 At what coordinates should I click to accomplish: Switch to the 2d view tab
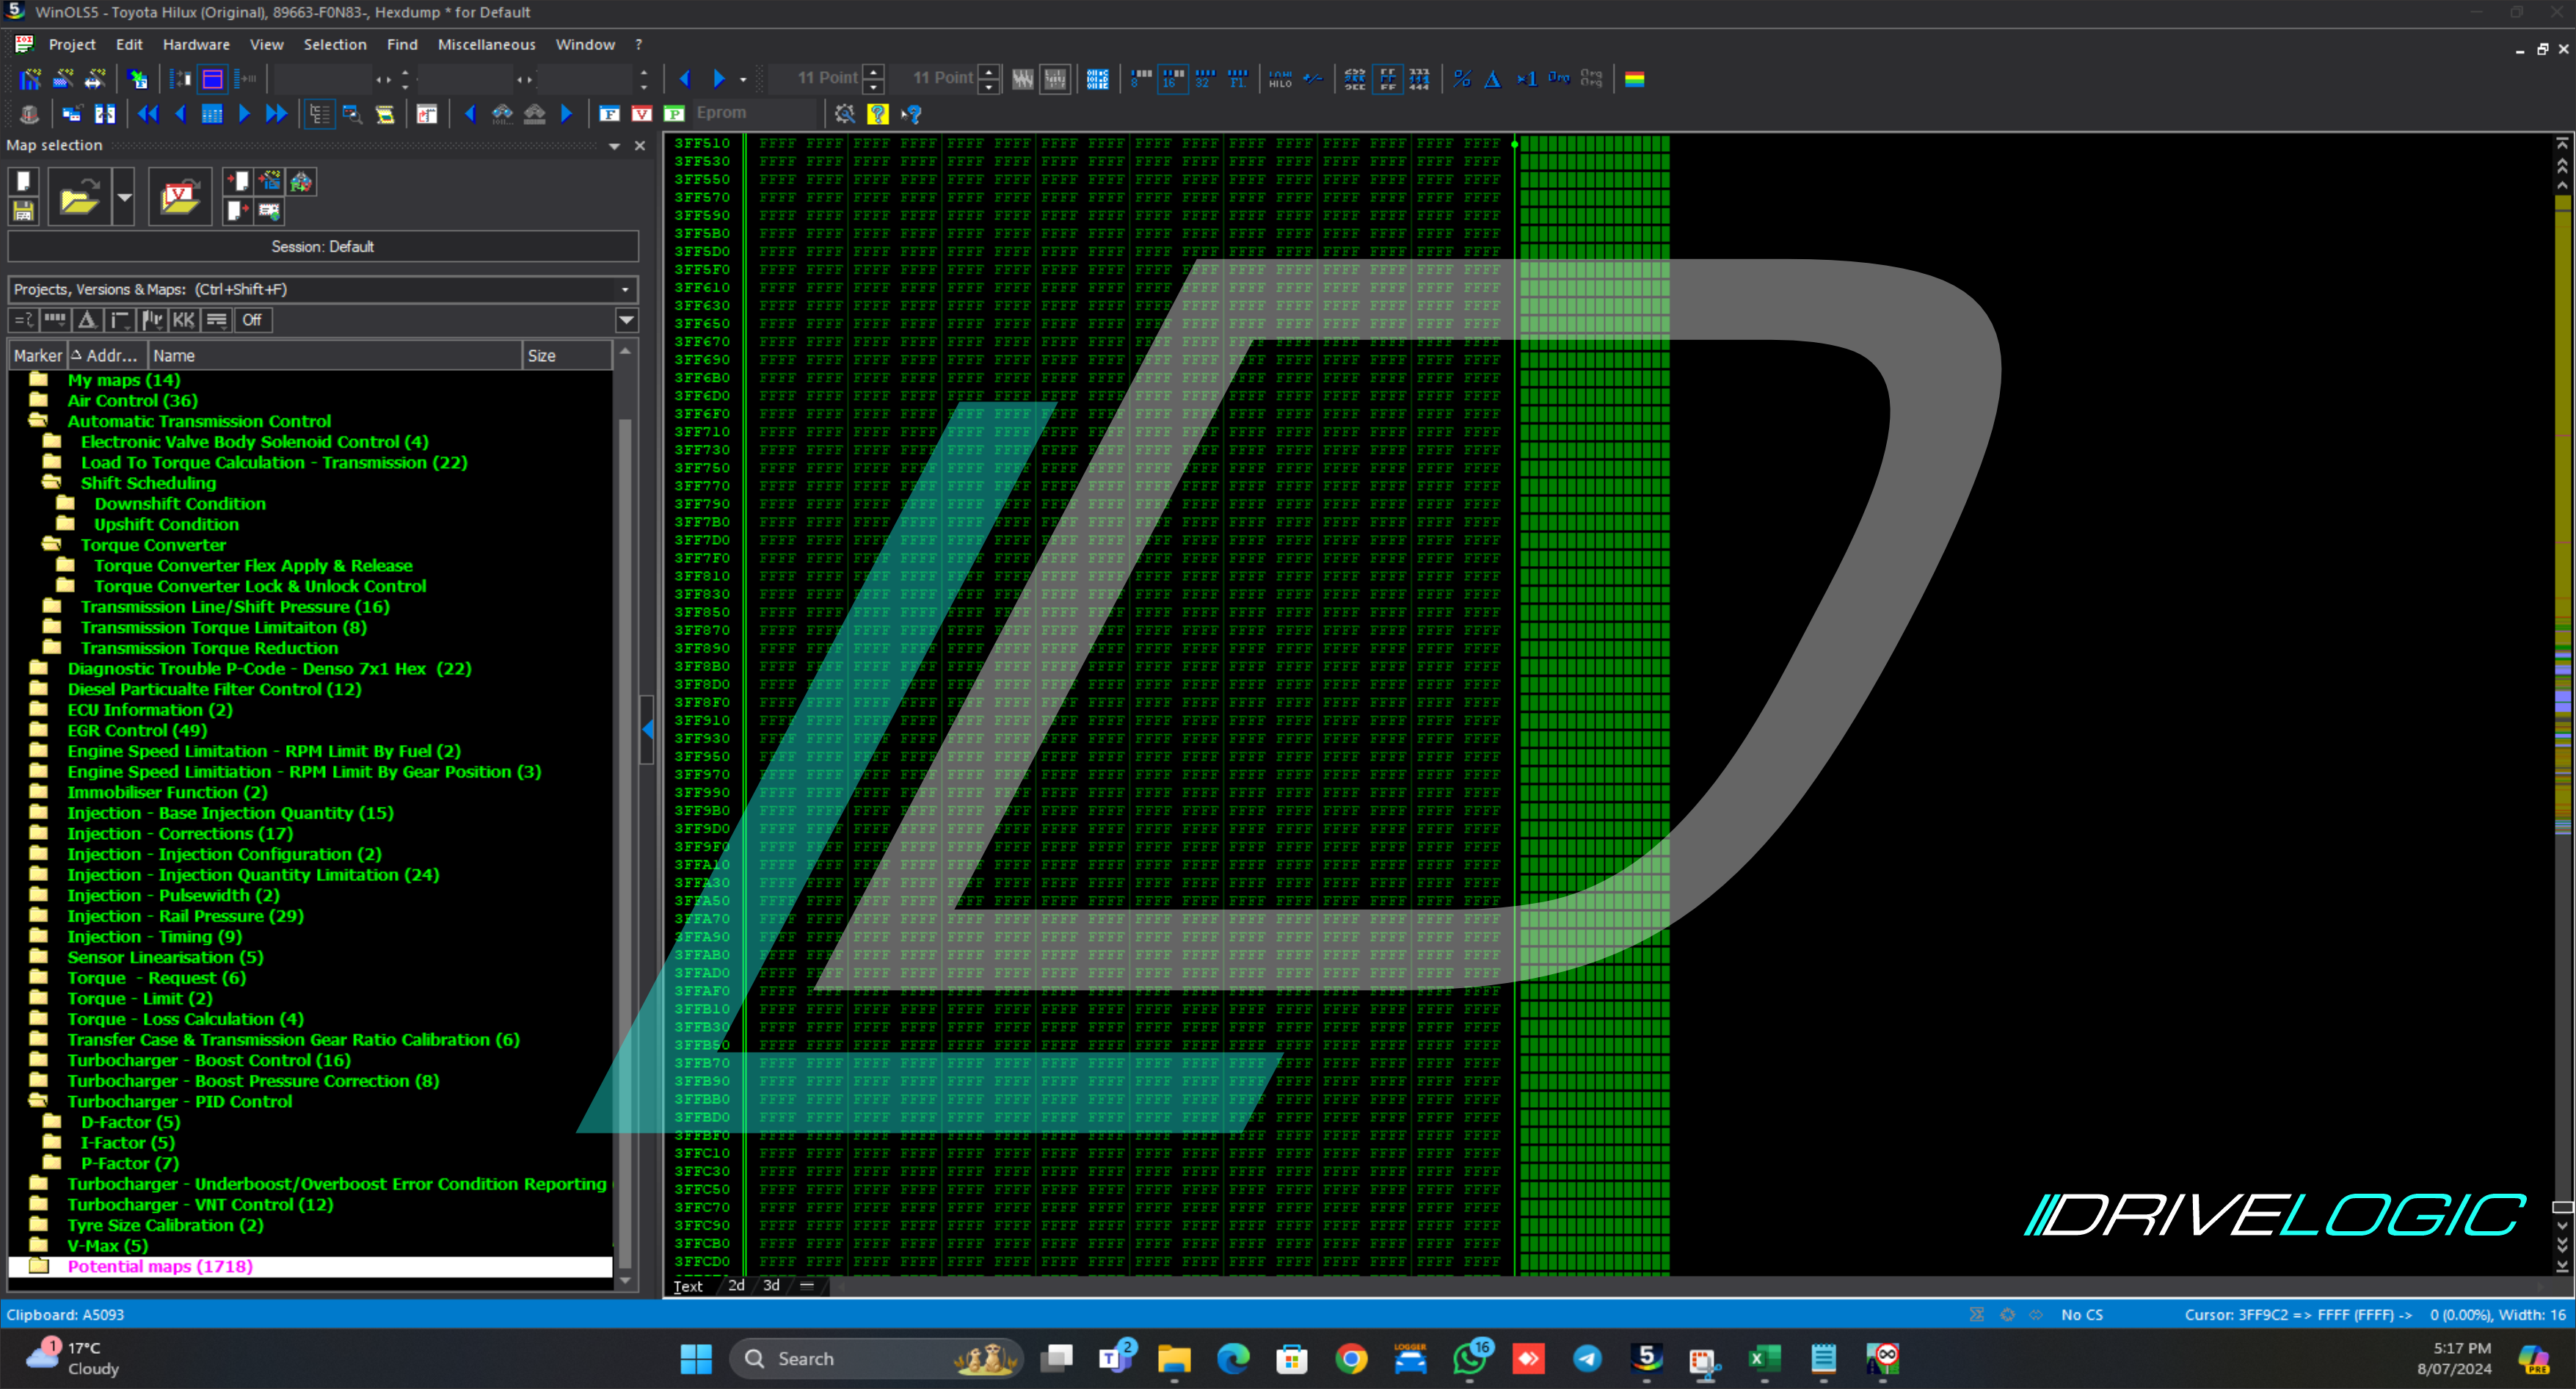pyautogui.click(x=737, y=1285)
